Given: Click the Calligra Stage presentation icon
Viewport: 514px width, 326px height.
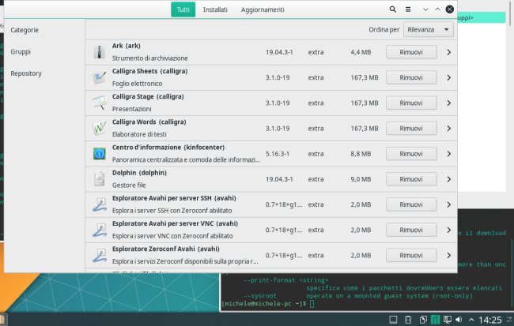Looking at the screenshot, I should tap(100, 103).
